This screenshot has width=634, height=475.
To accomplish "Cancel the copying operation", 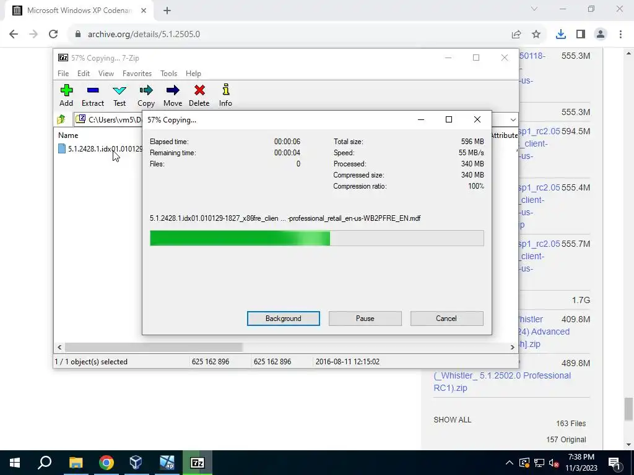I will (446, 319).
